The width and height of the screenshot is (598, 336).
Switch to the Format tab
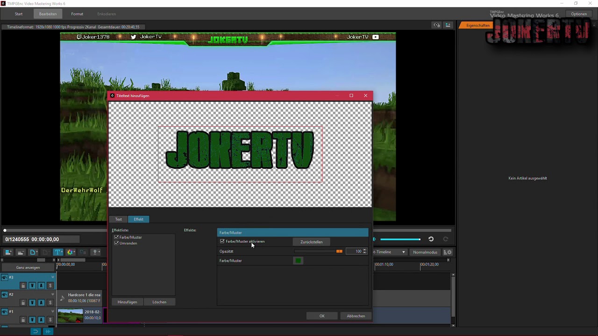point(77,14)
